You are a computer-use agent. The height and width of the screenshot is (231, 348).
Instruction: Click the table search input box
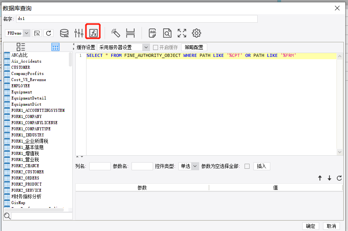point(42,216)
